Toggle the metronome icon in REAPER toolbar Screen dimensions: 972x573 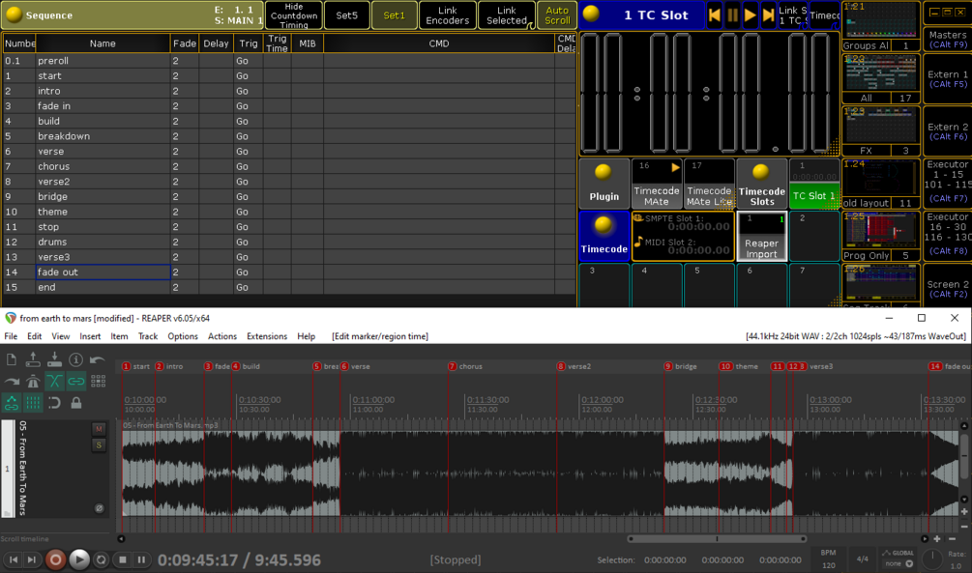coord(33,382)
